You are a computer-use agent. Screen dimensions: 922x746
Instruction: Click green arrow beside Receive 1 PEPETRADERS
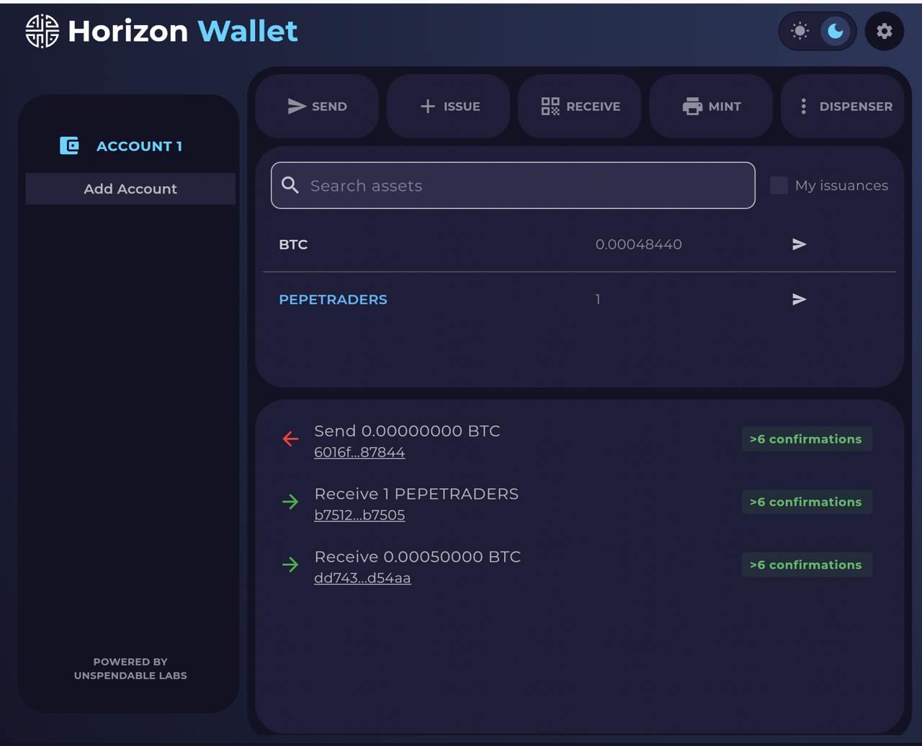pos(290,502)
